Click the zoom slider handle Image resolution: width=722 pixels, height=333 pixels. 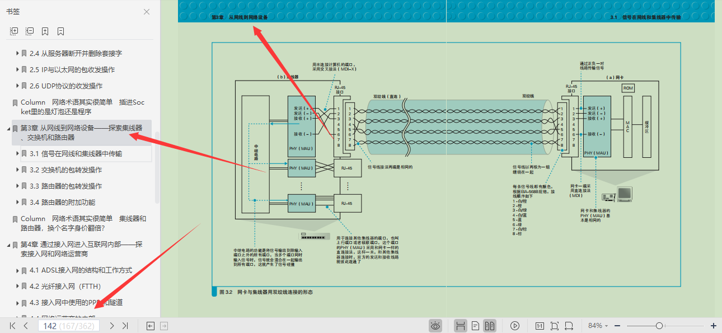[659, 326]
